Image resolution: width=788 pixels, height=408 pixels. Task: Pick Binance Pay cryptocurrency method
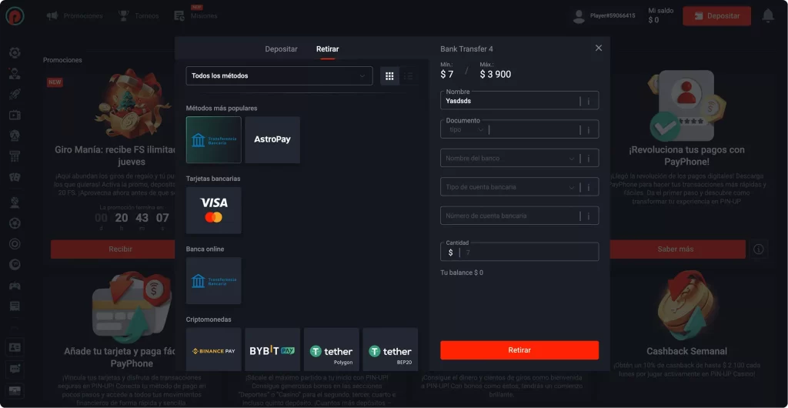tap(213, 350)
